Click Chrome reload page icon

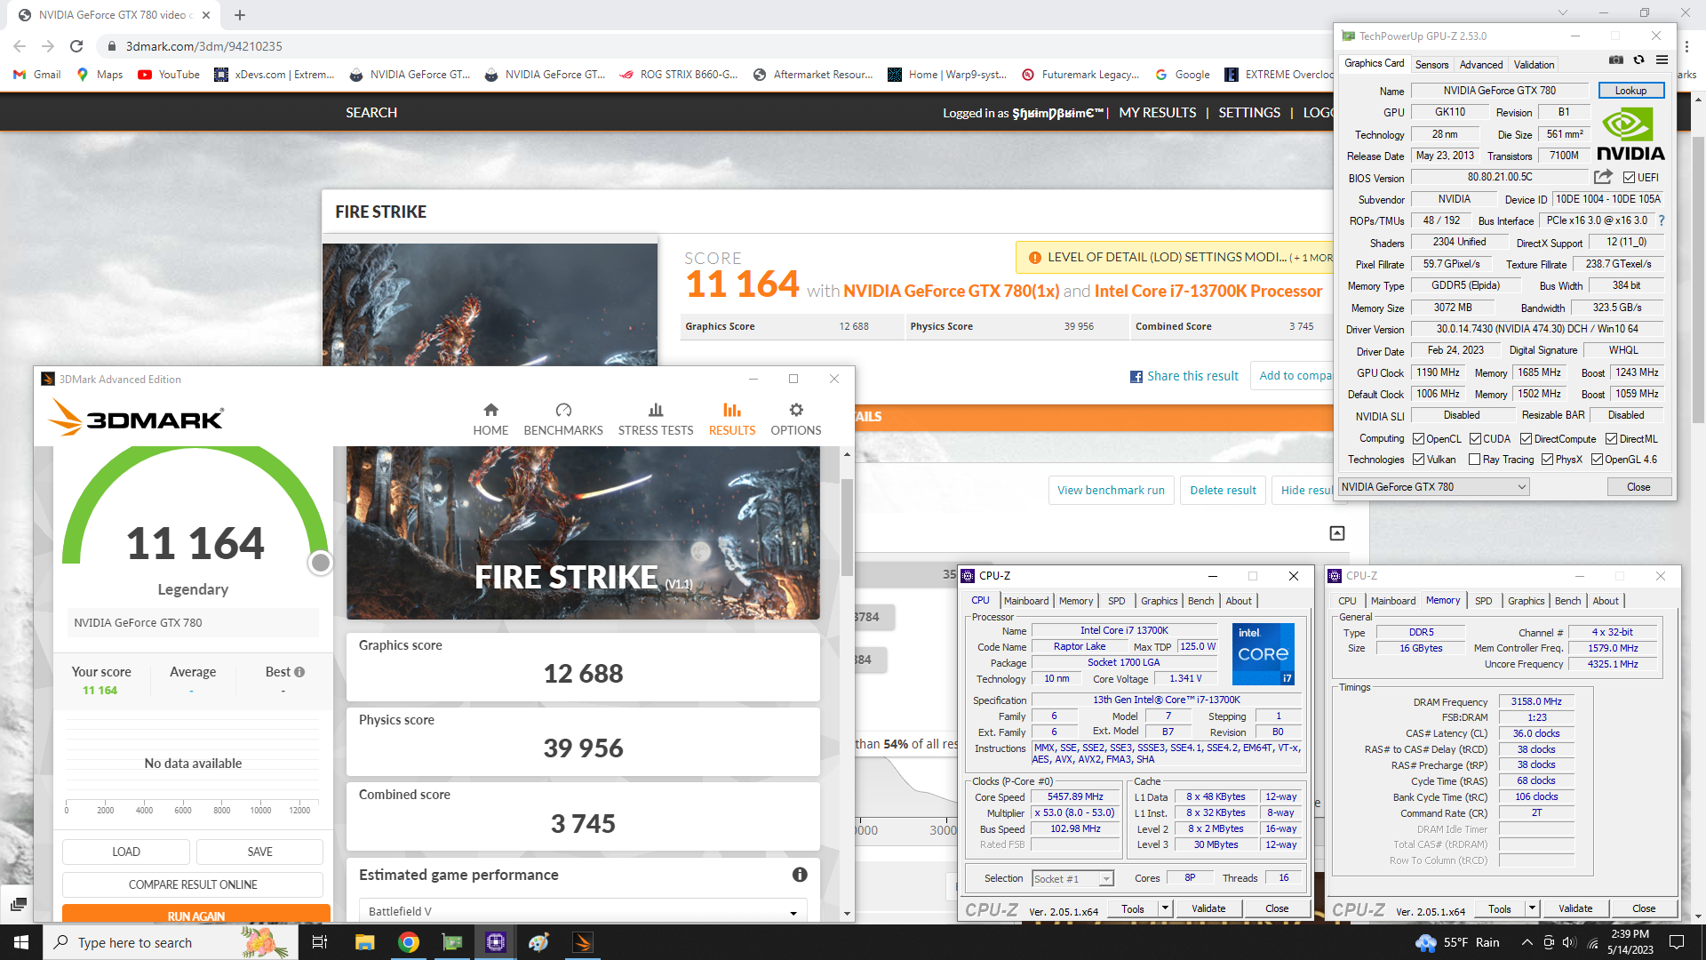76,46
